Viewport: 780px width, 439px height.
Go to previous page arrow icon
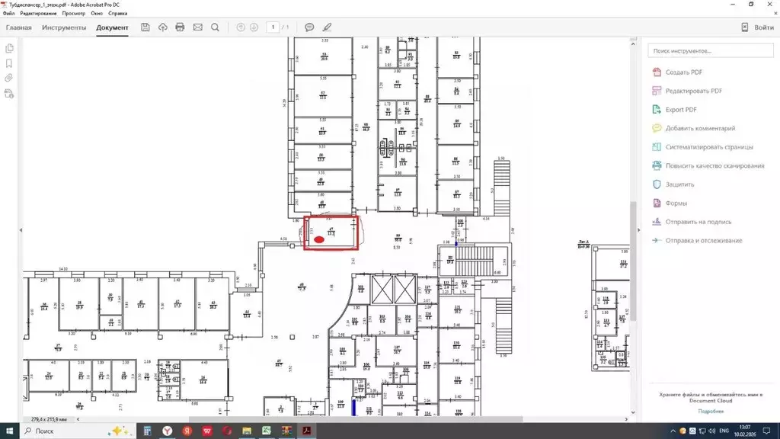tap(241, 27)
